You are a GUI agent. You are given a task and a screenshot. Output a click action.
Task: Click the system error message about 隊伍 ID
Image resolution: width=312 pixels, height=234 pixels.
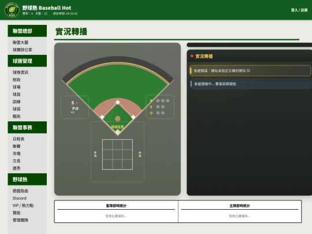point(250,70)
